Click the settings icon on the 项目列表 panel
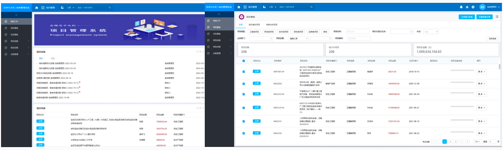Image resolution: width=503 pixels, height=150 pixels. (200, 108)
